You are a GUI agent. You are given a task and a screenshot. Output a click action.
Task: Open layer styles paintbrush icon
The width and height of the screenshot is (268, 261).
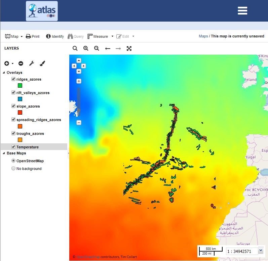point(42,63)
